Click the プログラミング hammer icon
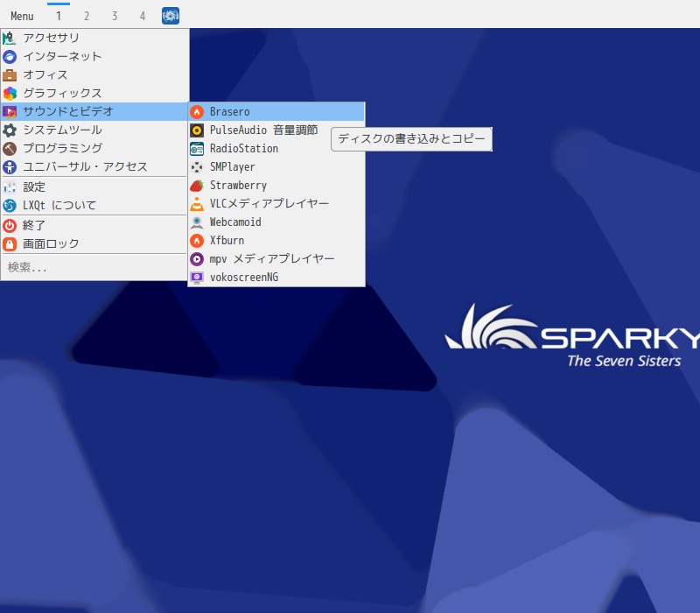 click(x=10, y=148)
